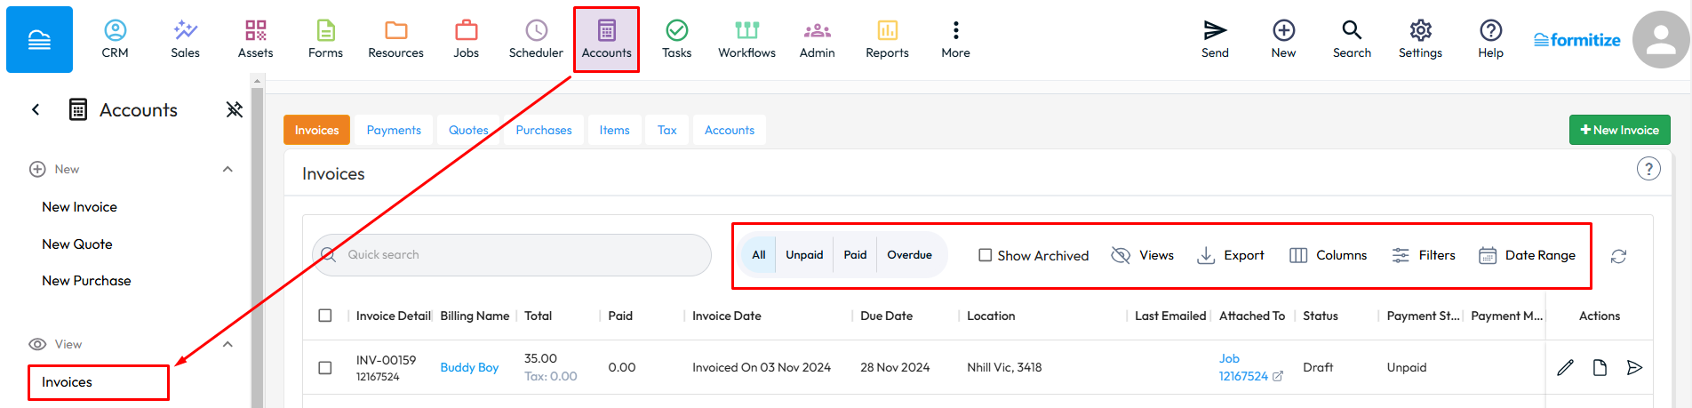Open the Reports module
Image resolution: width=1692 pixels, height=408 pixels.
(x=887, y=39)
